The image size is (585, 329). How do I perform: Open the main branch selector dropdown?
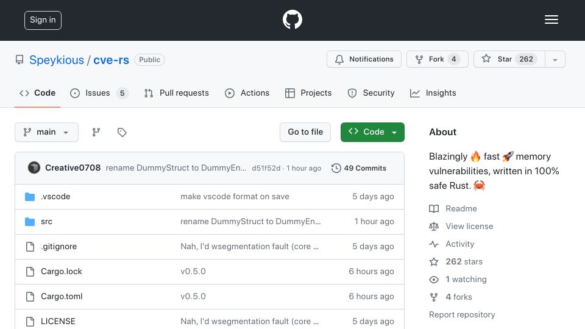point(47,132)
